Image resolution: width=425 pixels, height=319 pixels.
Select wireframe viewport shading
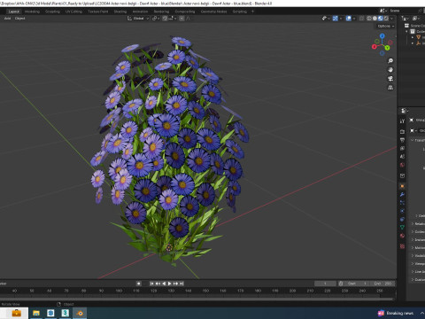pyautogui.click(x=369, y=19)
